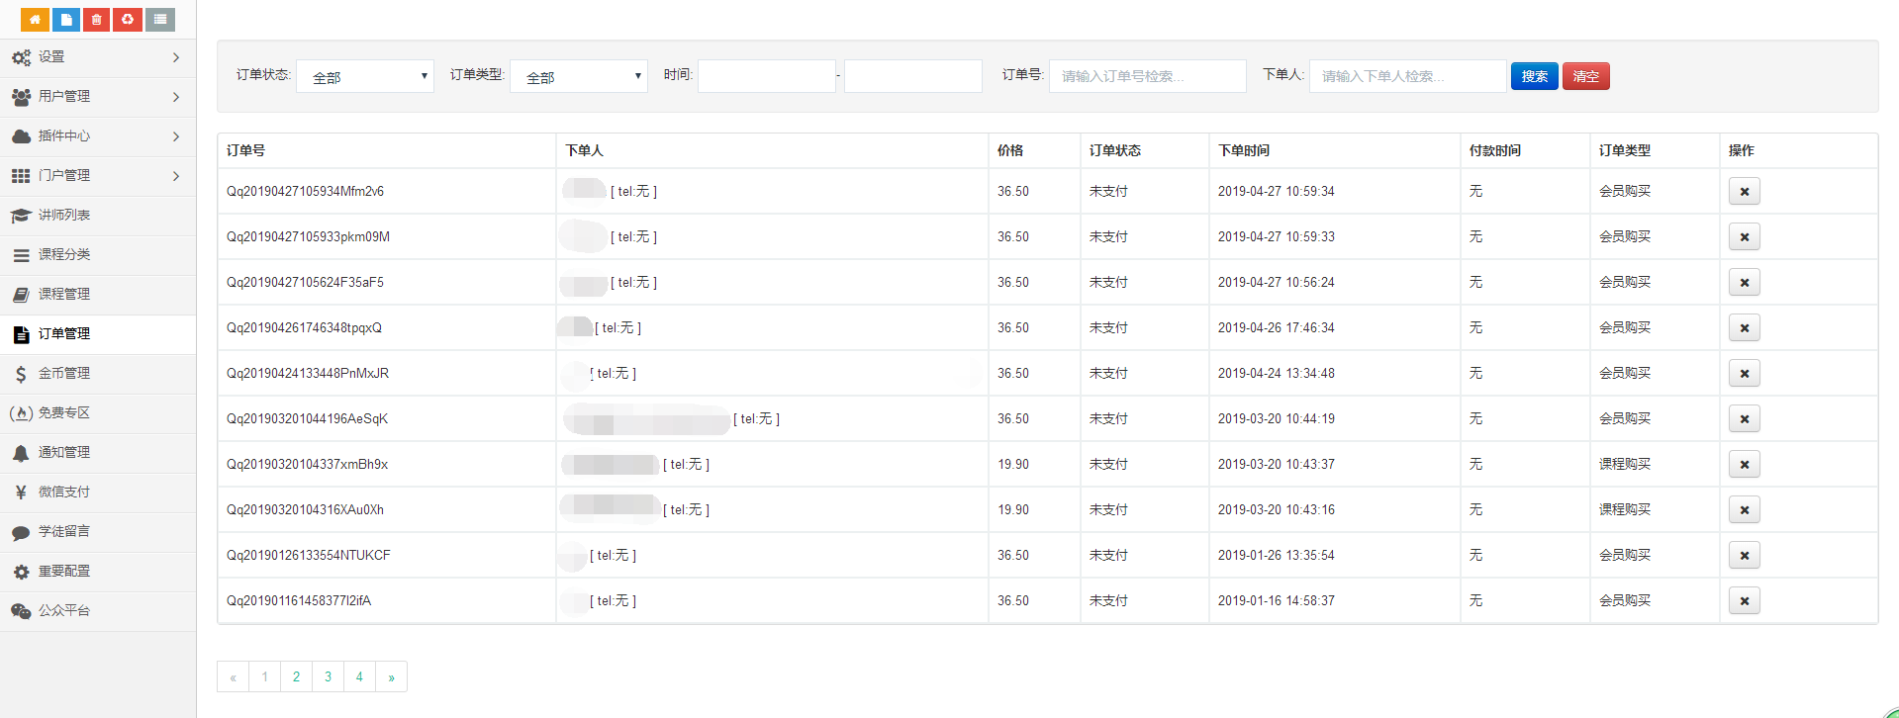Viewport: 1899px width, 718px height.
Task: Click the red 清空 button
Action: [1585, 76]
